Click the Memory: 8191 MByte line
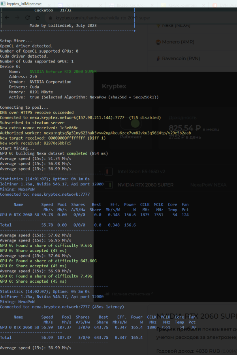The height and width of the screenshot is (355, 237). [x=31, y=92]
